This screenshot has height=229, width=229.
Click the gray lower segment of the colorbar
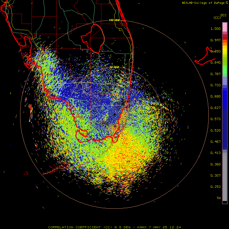225,177
